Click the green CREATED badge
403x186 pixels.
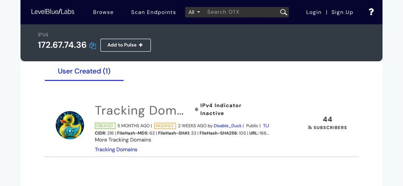coord(105,126)
